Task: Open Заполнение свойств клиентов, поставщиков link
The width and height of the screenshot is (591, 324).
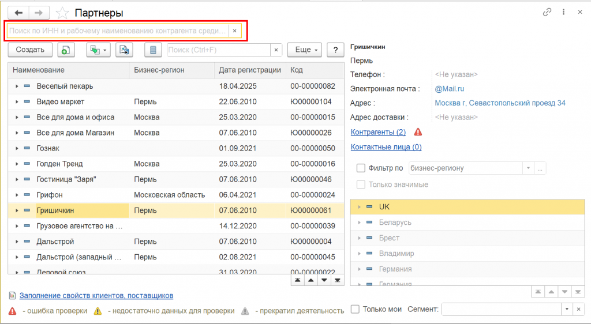Action: pos(96,295)
